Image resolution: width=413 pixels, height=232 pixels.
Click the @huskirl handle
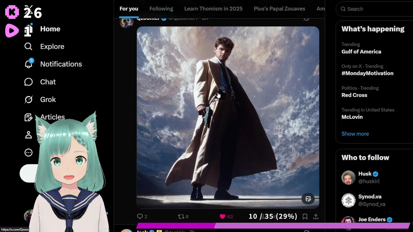[369, 181]
